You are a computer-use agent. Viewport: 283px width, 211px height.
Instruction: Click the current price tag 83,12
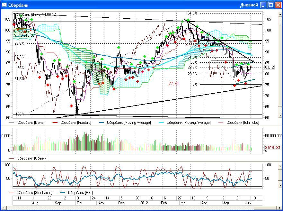[x=270, y=67]
